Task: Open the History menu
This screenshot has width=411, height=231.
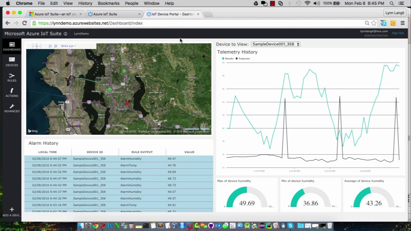Action: (x=85, y=3)
